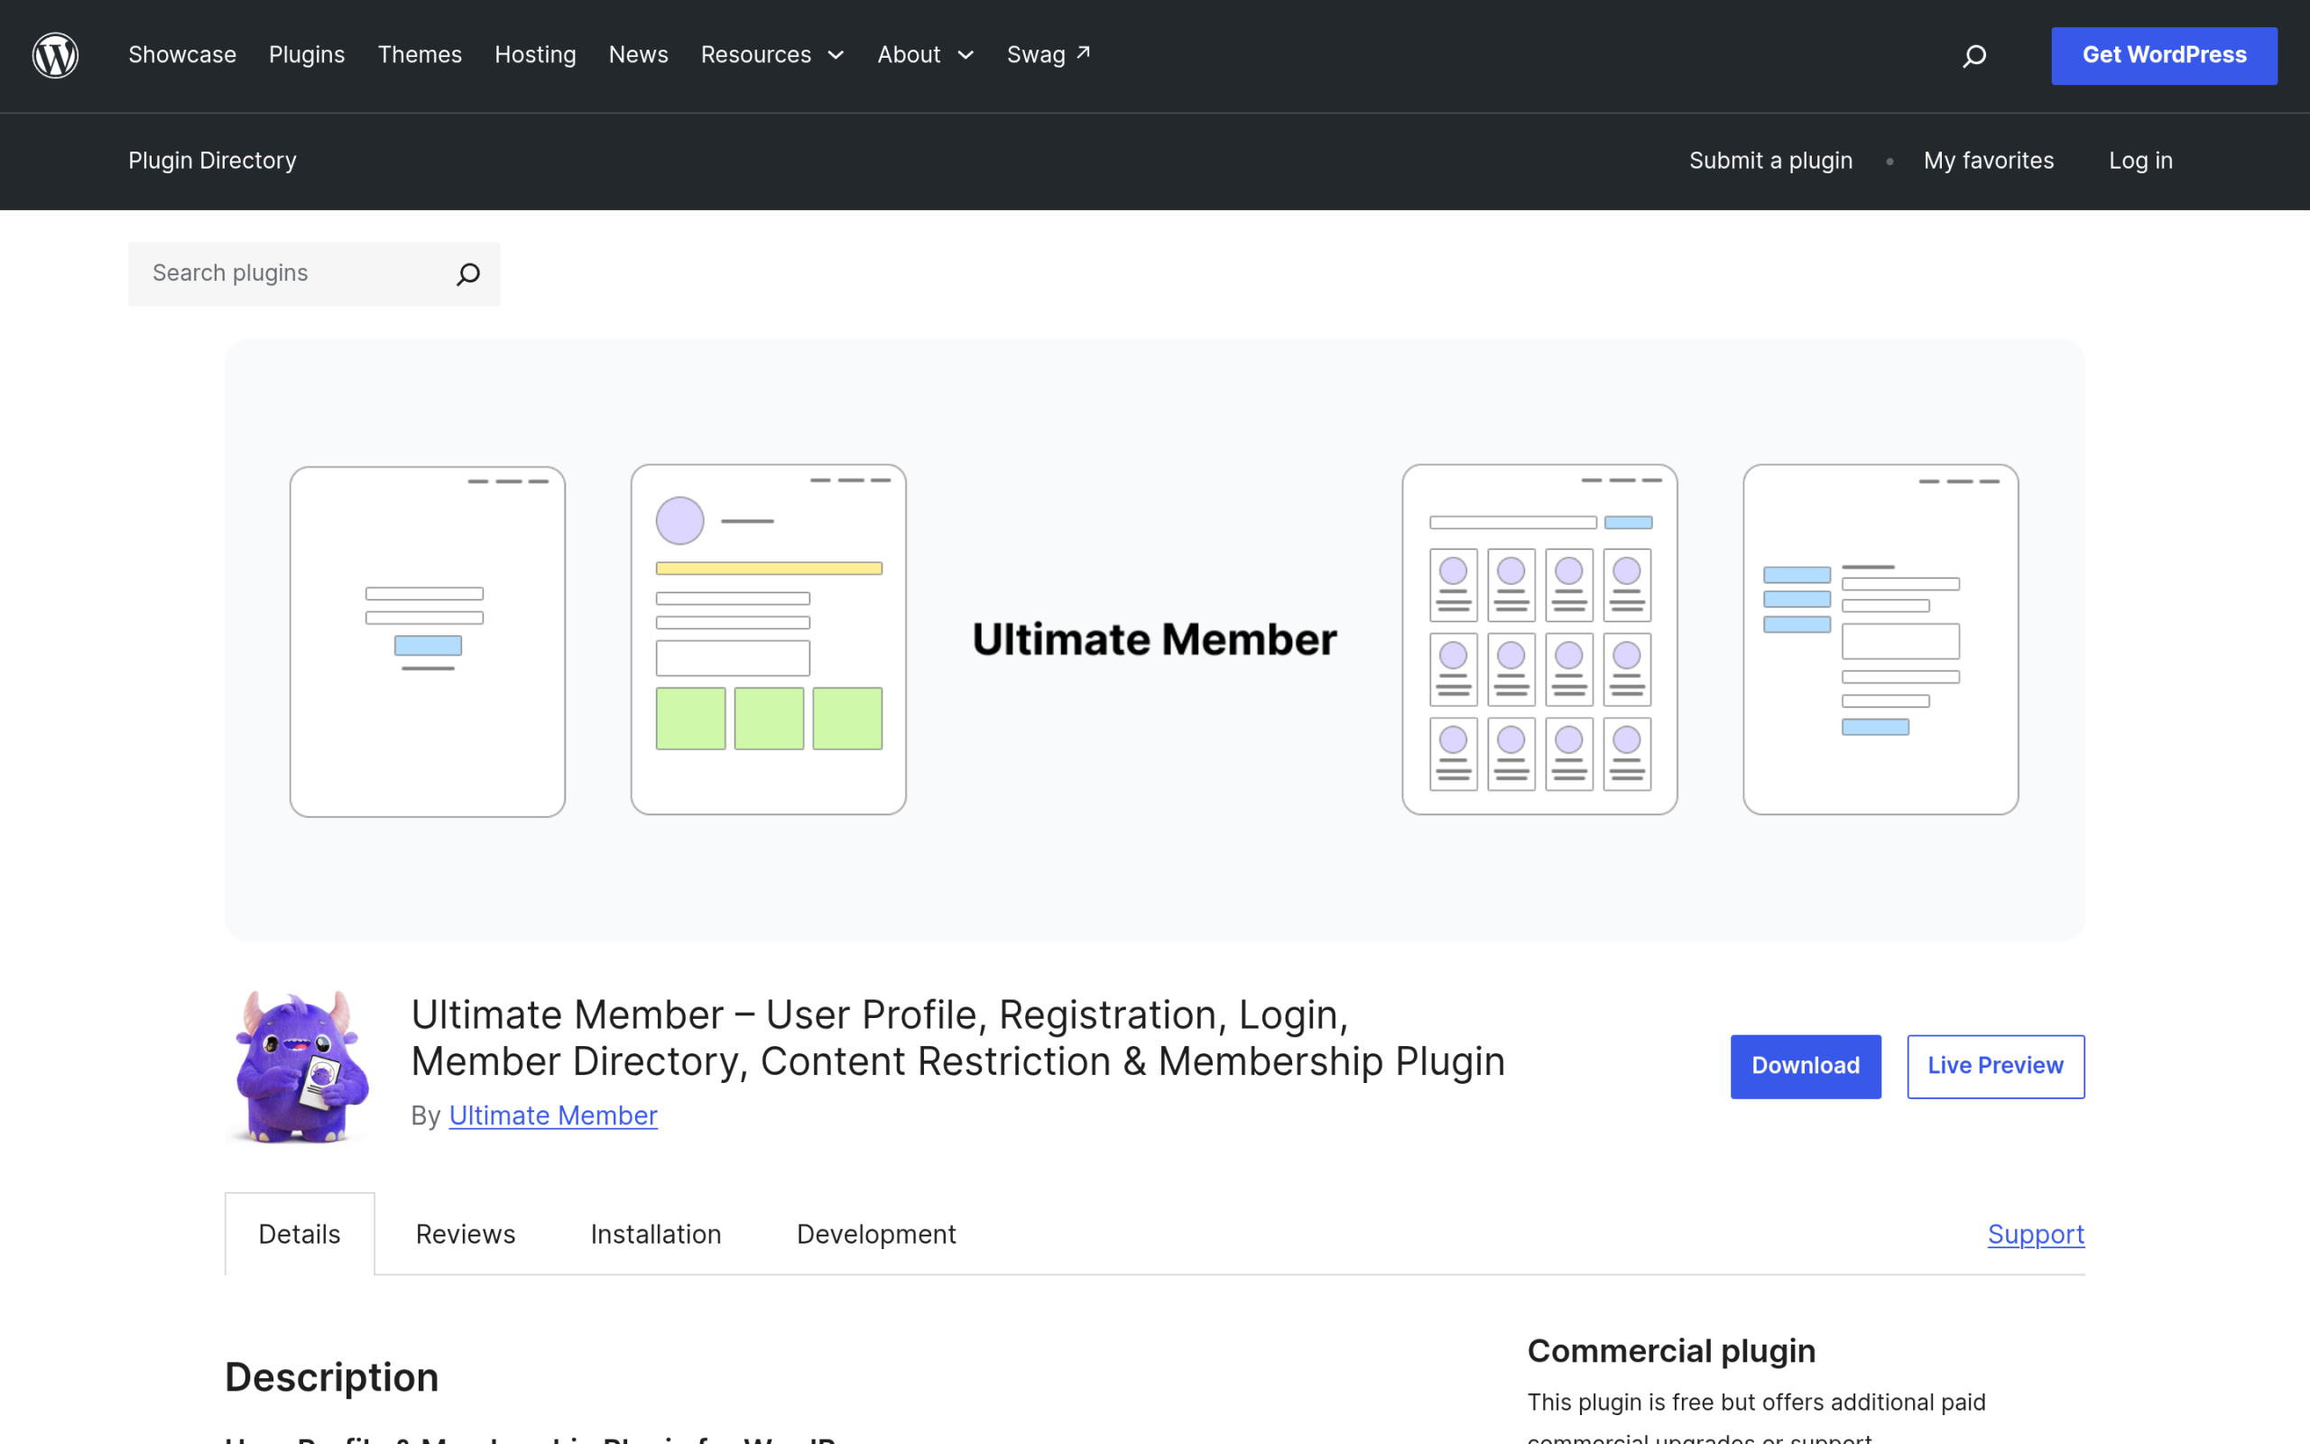Switch to the Reviews tab
The height and width of the screenshot is (1444, 2310).
click(x=465, y=1234)
